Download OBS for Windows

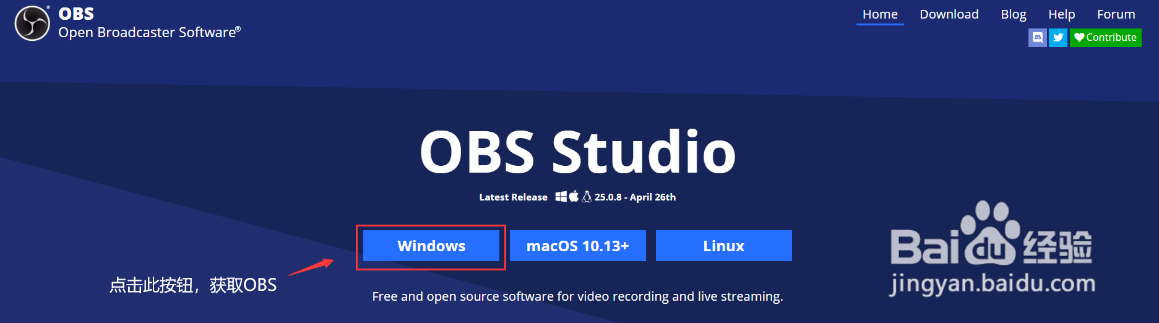(431, 246)
